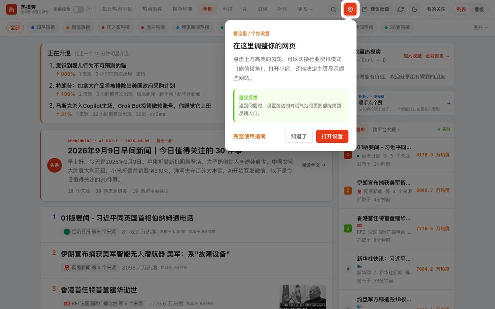This screenshot has height=309, width=495.
Task: Select the 财经 category tab
Action: 262,9
